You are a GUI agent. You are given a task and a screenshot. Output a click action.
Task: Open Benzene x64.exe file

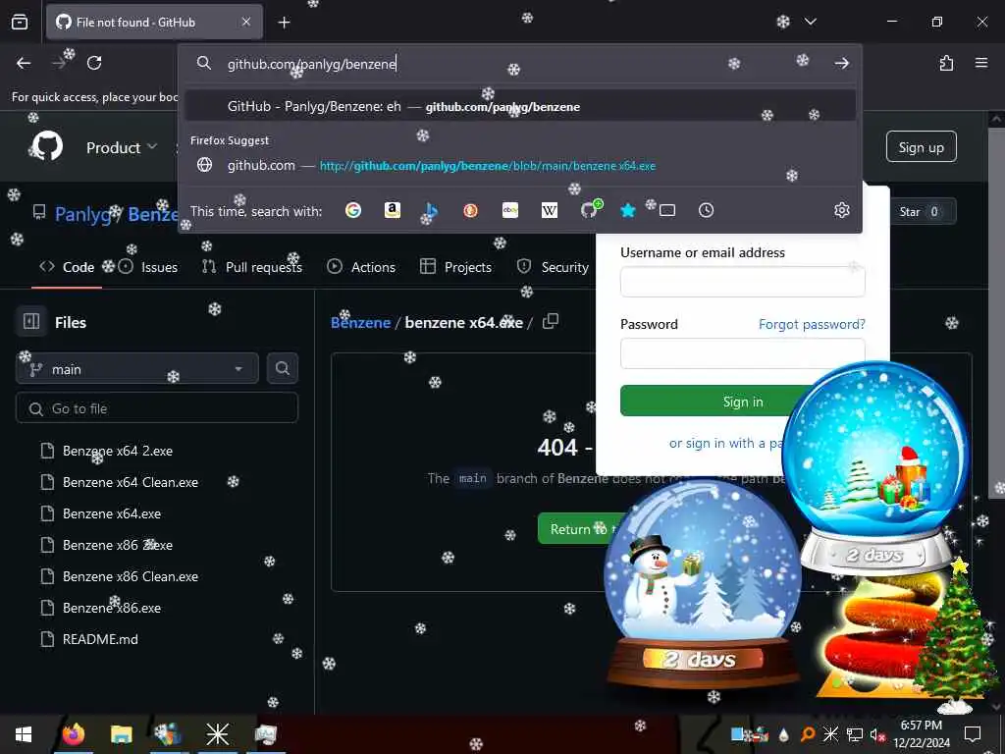tap(112, 513)
